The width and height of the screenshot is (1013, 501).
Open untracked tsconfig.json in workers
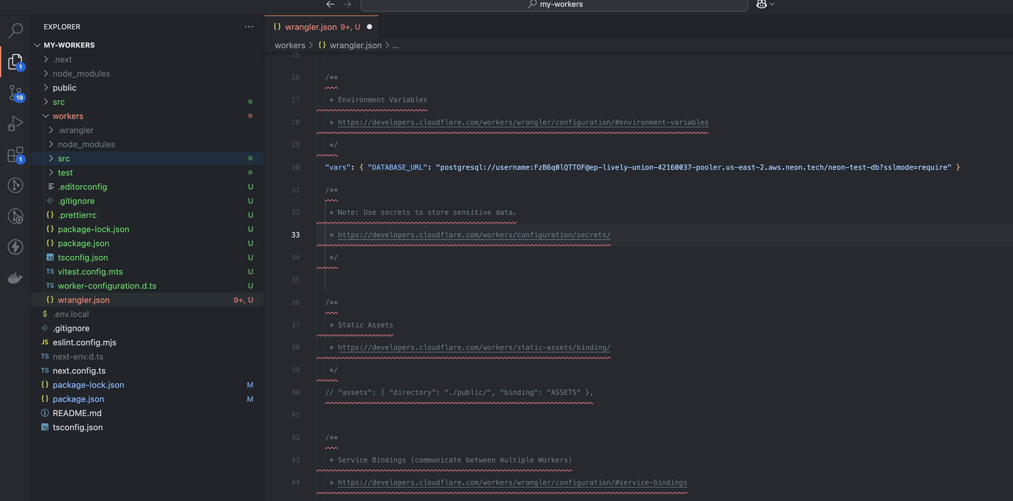[147, 257]
